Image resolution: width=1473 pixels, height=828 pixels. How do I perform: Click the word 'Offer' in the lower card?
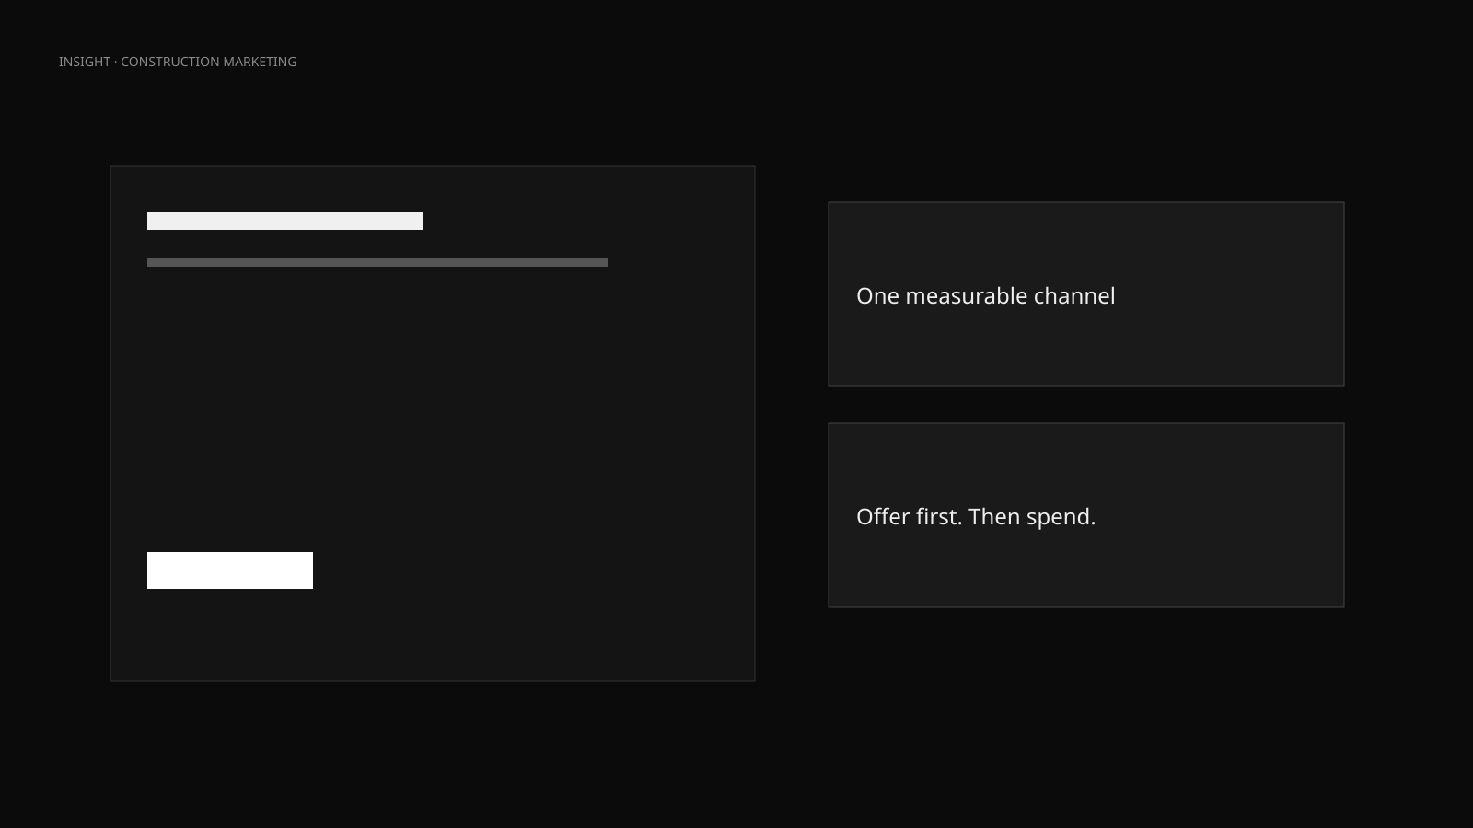883,516
